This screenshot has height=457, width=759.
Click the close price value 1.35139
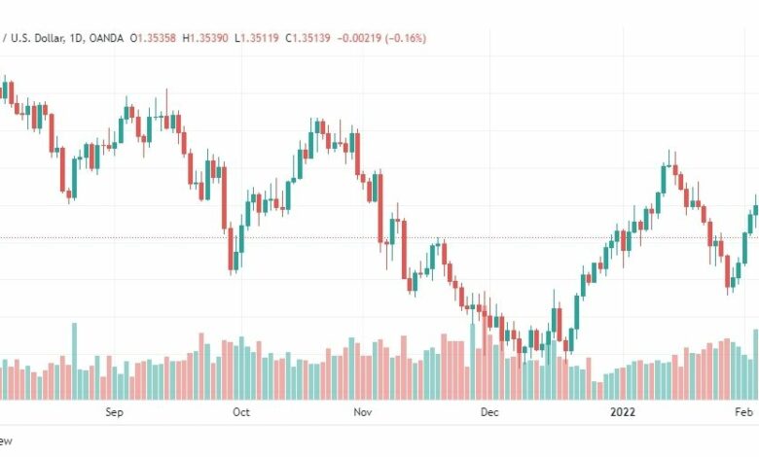point(310,38)
